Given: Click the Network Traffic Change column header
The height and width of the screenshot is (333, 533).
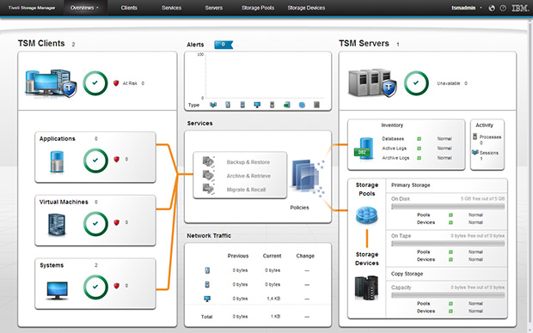Looking at the screenshot, I should click(305, 256).
